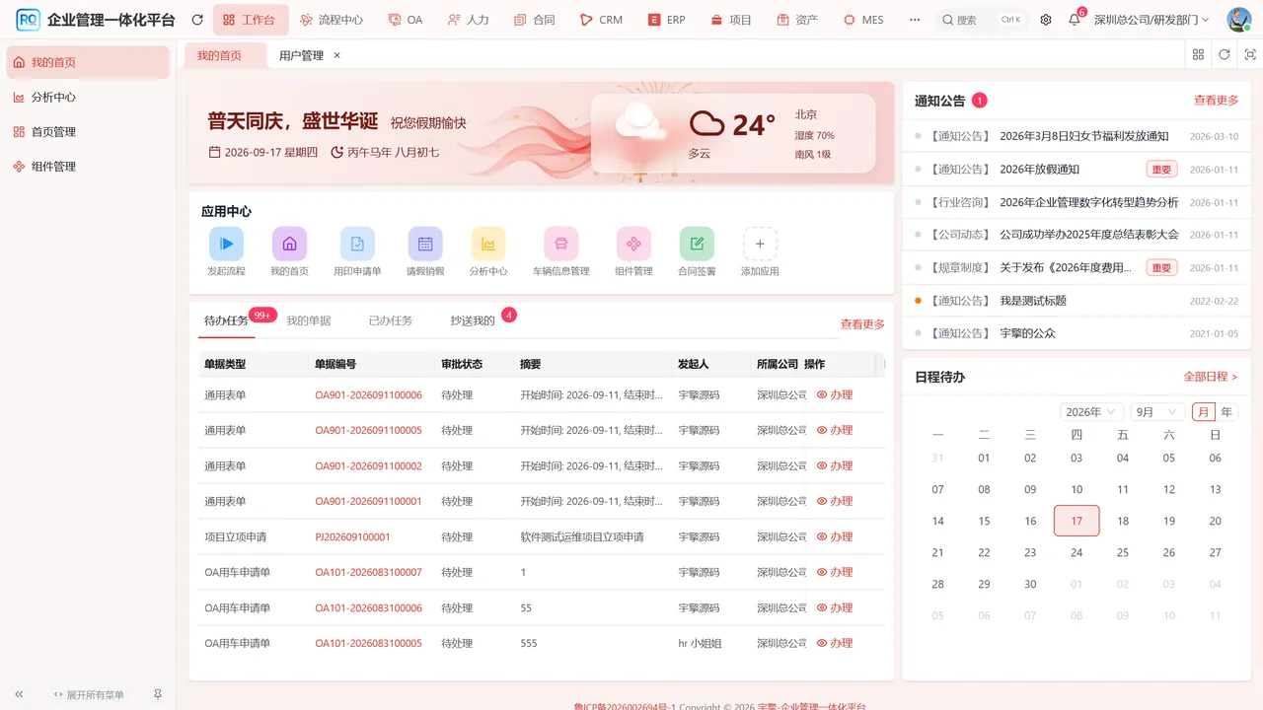
Task: Click the refresh icon in the tab bar
Action: coord(1225,55)
